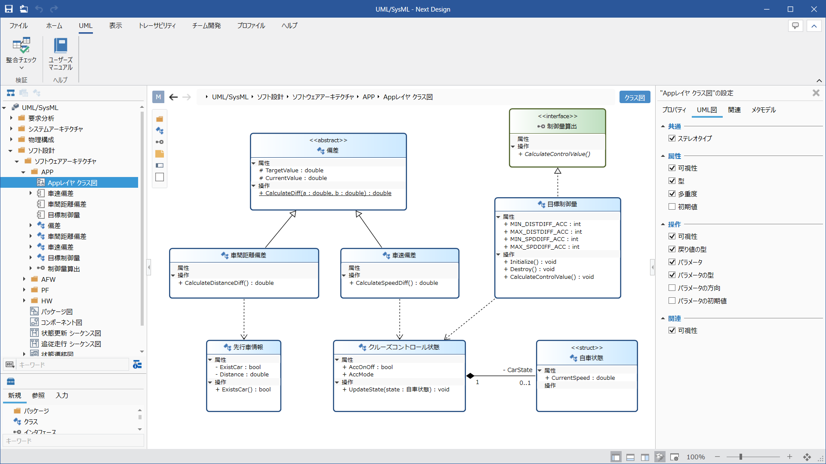Toggle the ステレオタイプ checkbox

pyautogui.click(x=672, y=138)
